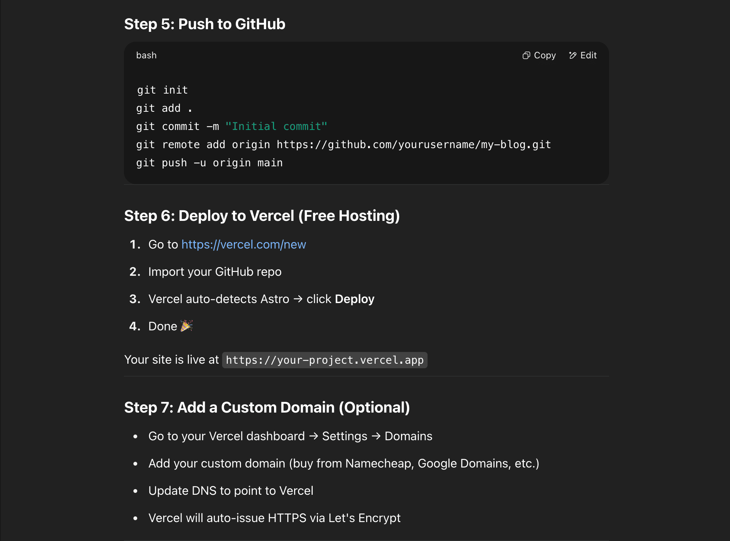Image resolution: width=730 pixels, height=541 pixels.
Task: Click the git push -u origin main line
Action: point(210,163)
